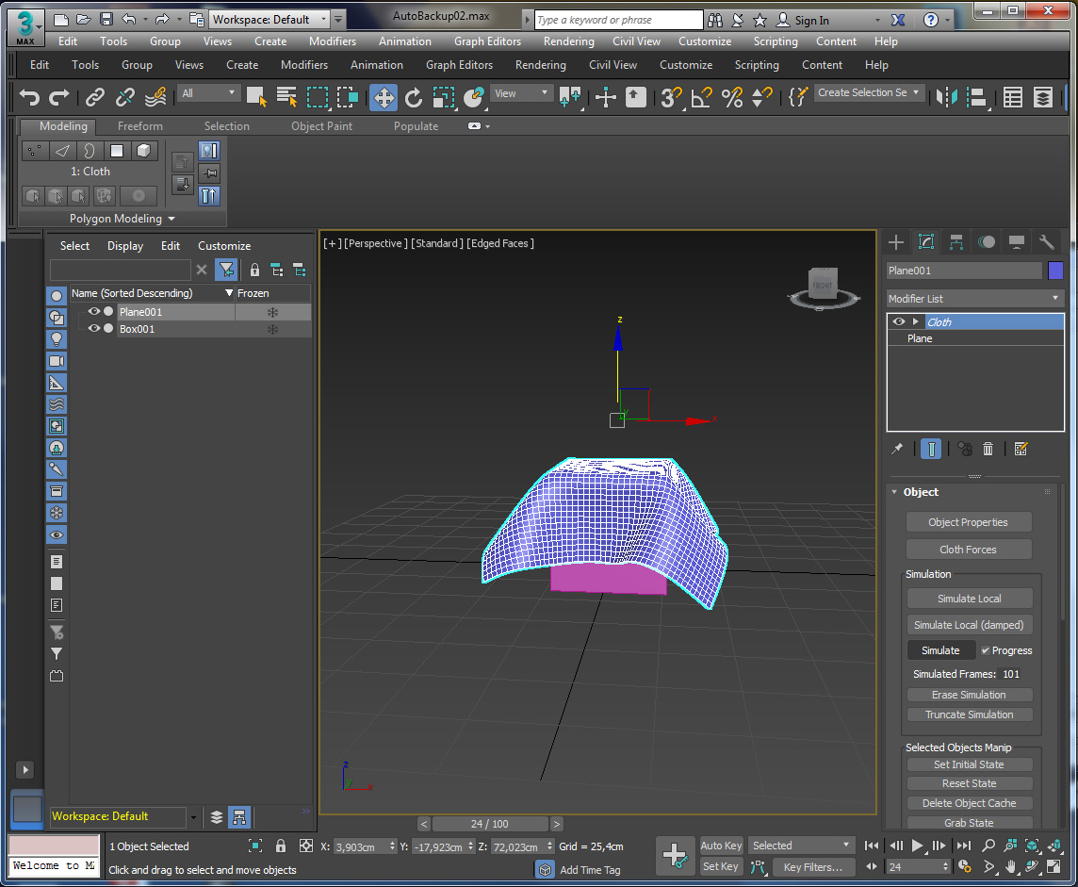Screen dimensions: 1078x887
Task: Toggle Angle Snap in the toolbar
Action: click(701, 97)
